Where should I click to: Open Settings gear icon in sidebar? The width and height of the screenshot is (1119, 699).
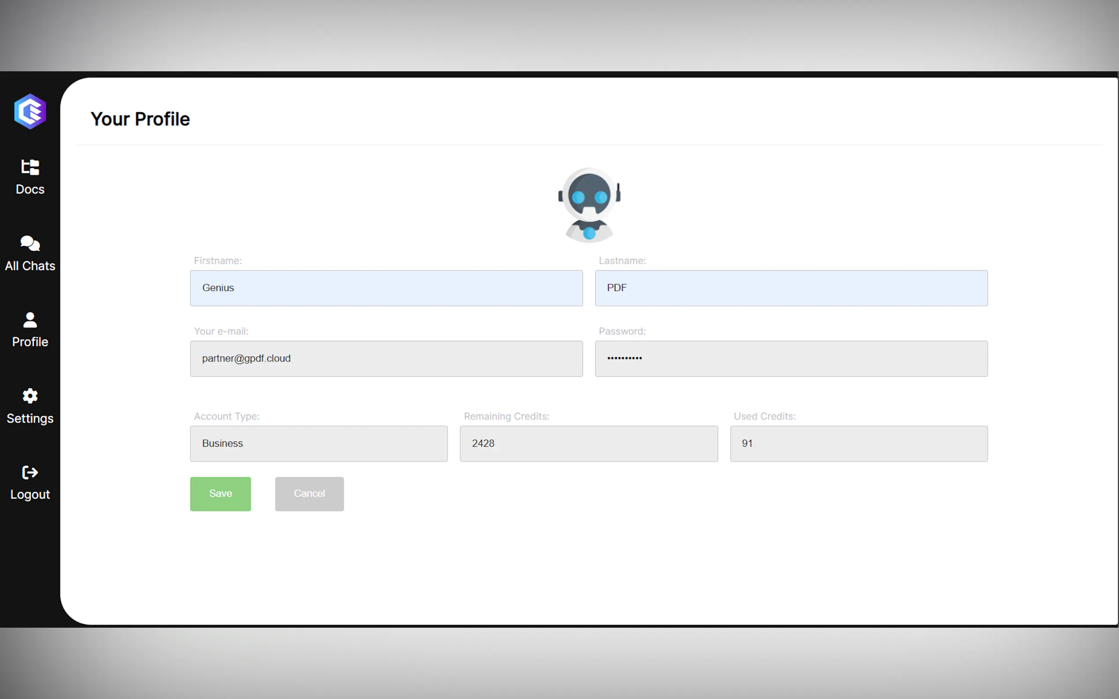coord(30,396)
